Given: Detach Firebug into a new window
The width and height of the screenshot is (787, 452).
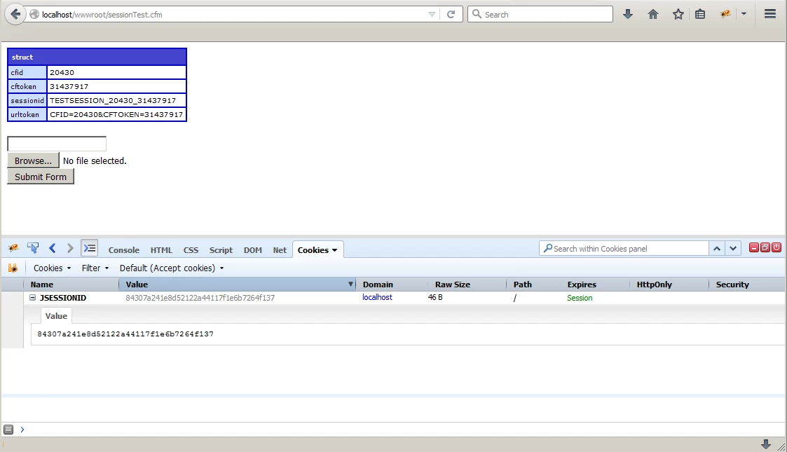Looking at the screenshot, I should (765, 247).
